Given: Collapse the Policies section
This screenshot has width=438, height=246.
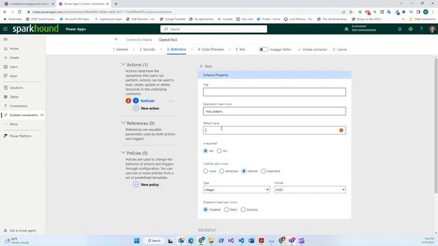Looking at the screenshot, I should click(x=123, y=153).
